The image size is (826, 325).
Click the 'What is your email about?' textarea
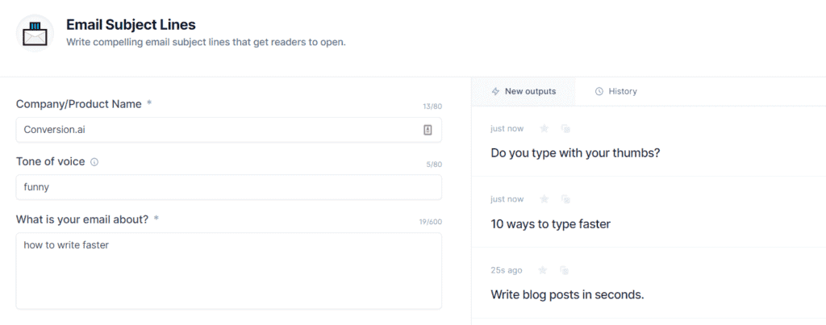[228, 271]
